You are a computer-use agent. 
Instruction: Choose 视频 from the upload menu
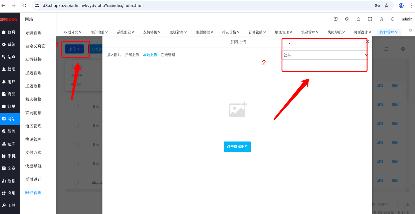pyautogui.click(x=77, y=75)
